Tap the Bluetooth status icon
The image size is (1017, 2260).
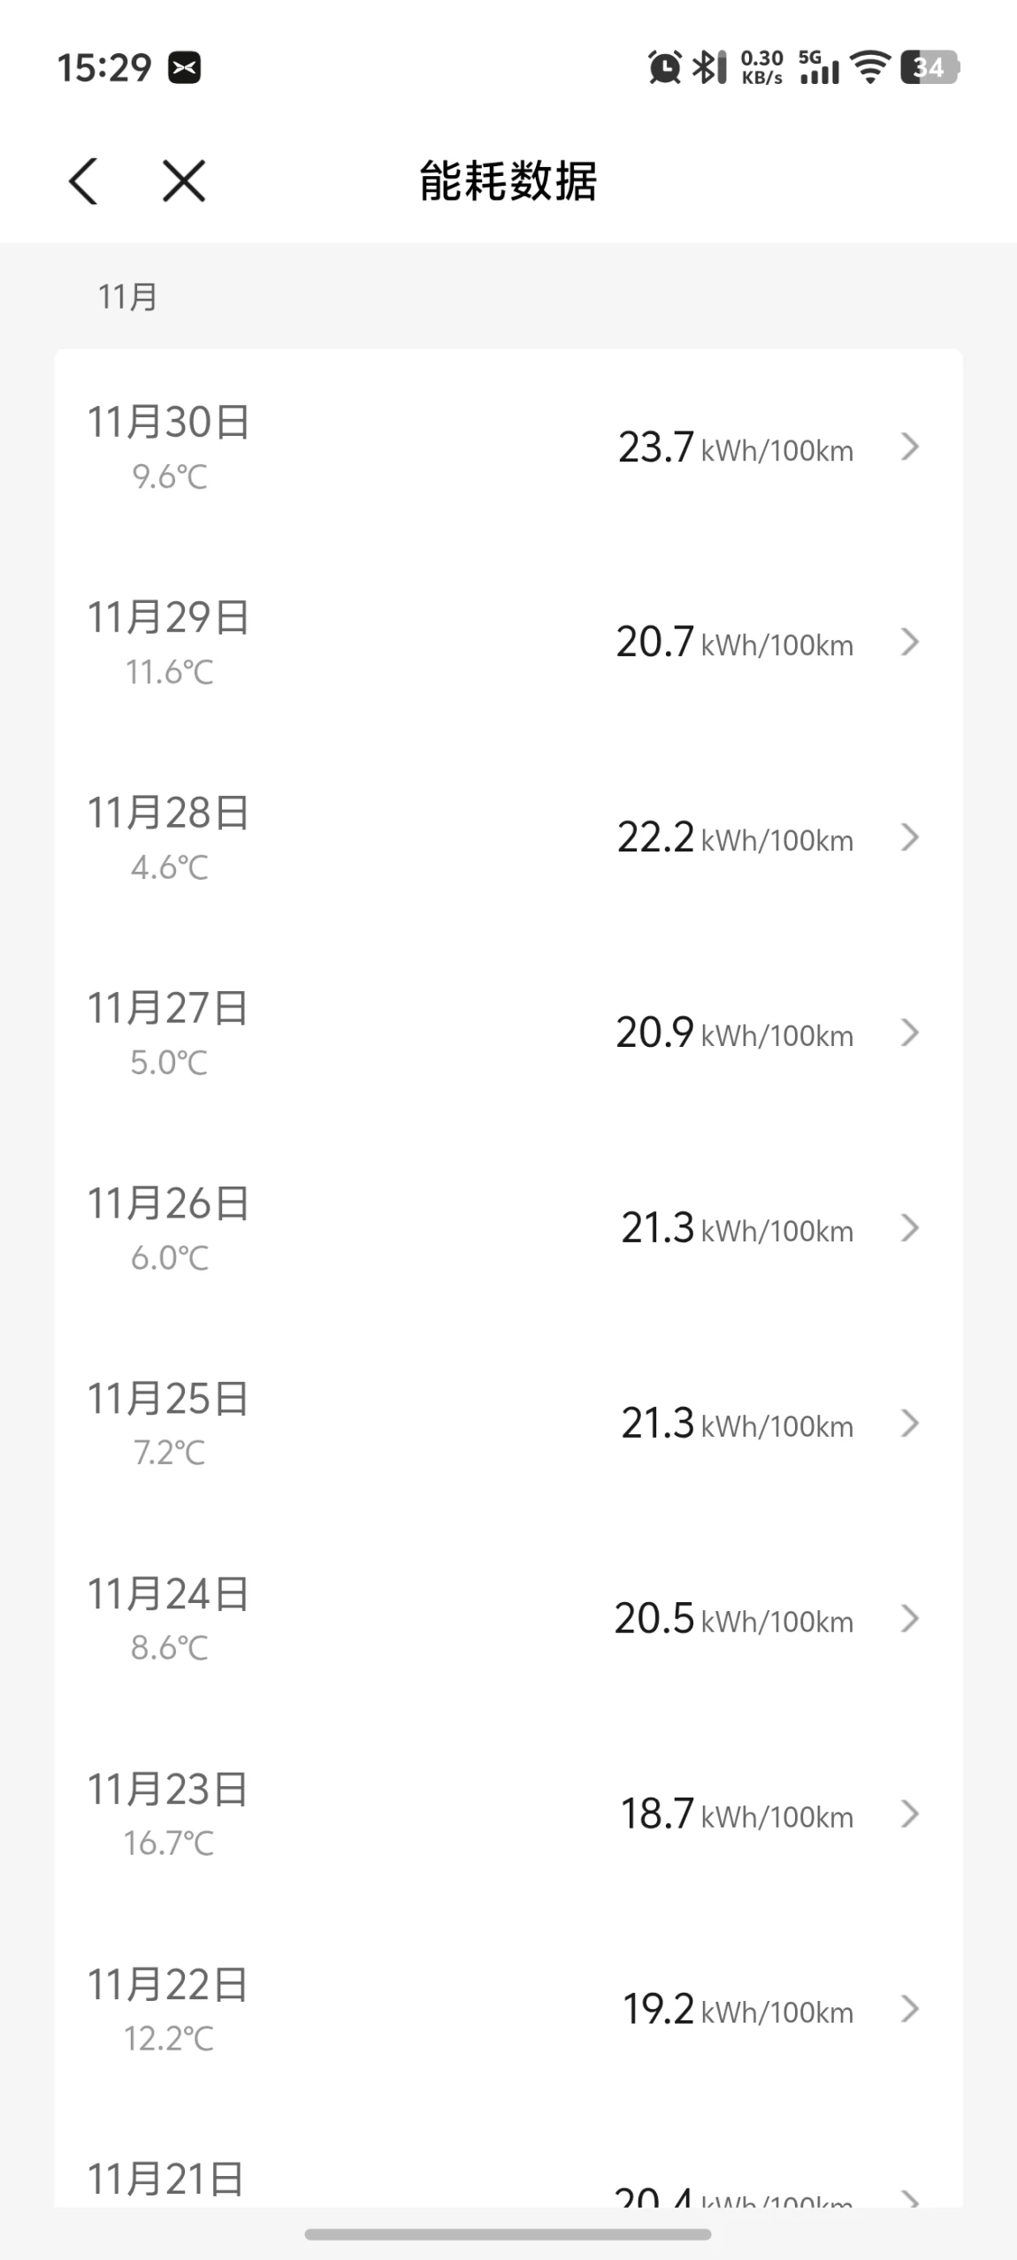708,67
